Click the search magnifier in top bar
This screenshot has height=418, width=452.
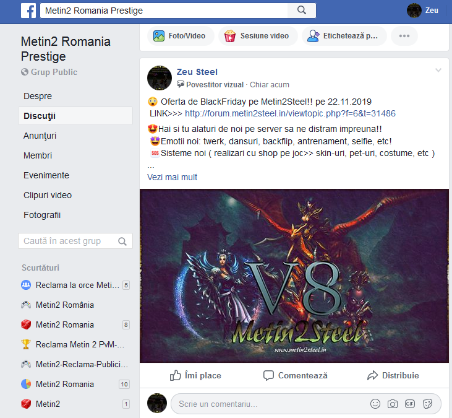(302, 11)
